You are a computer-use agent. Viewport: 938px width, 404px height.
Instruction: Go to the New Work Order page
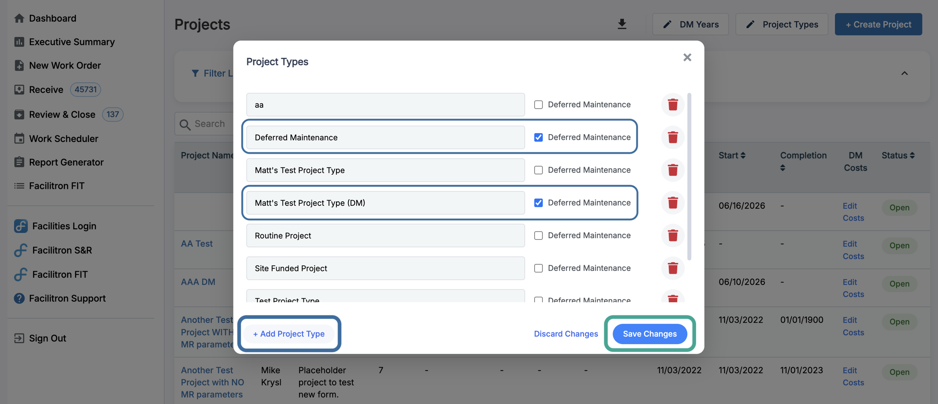[x=65, y=65]
